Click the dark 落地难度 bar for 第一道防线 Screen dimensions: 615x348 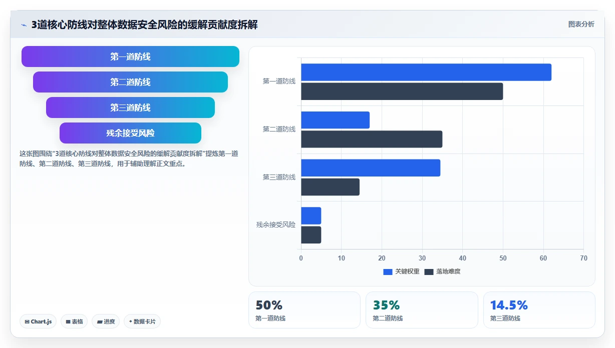pyautogui.click(x=402, y=91)
